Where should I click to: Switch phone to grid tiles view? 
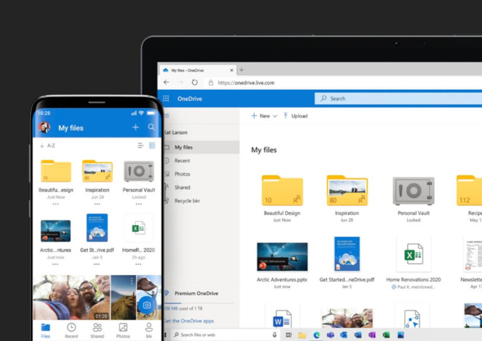(x=152, y=146)
